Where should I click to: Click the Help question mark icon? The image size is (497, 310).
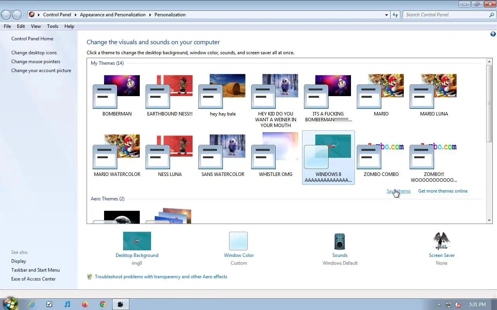click(493, 34)
